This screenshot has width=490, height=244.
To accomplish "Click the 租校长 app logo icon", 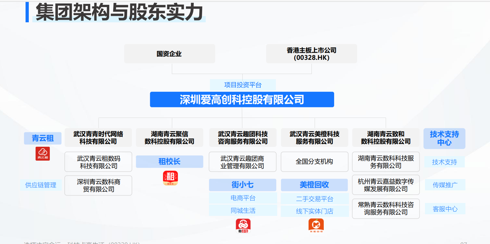I will pyautogui.click(x=170, y=178).
